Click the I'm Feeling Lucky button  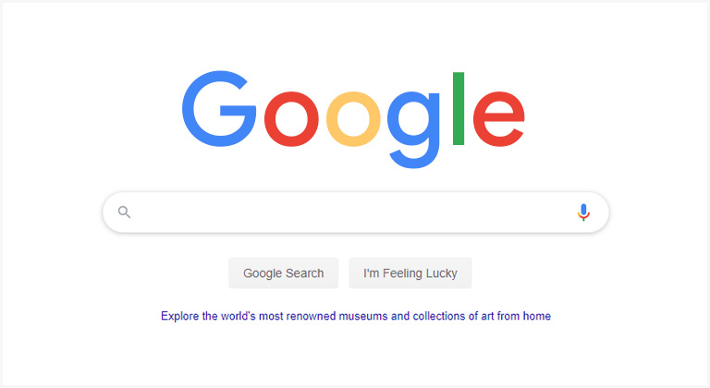pos(410,273)
